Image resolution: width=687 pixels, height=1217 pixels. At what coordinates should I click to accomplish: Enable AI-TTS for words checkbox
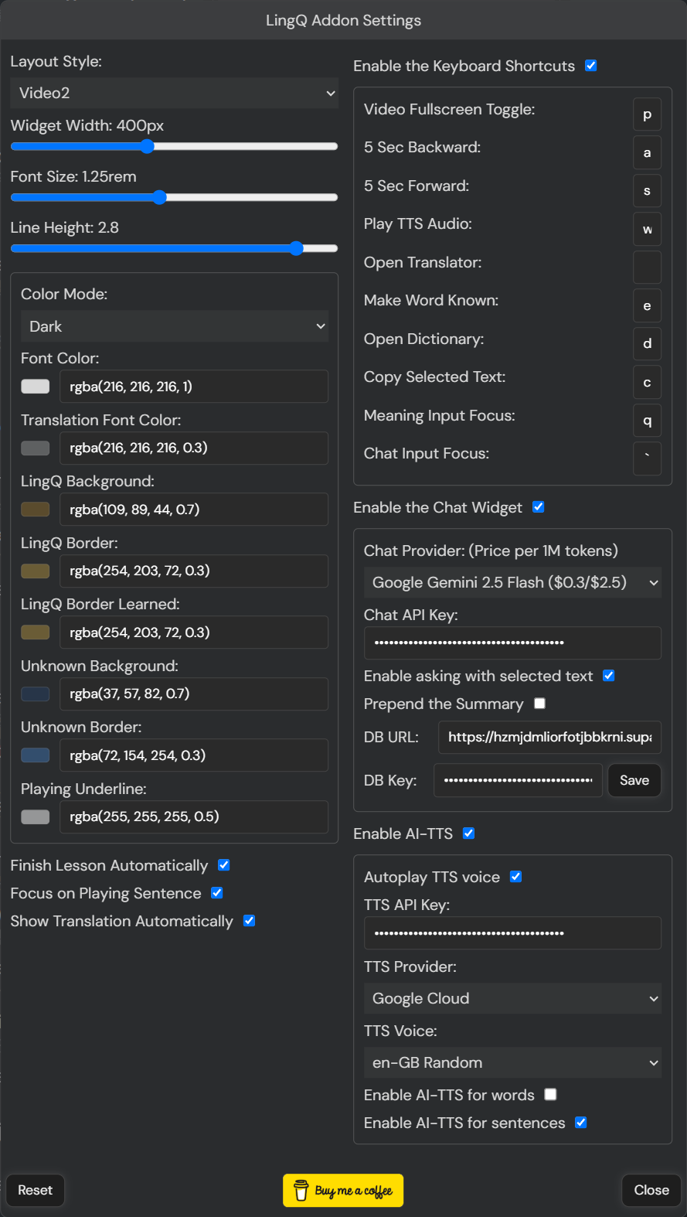[x=551, y=1095]
